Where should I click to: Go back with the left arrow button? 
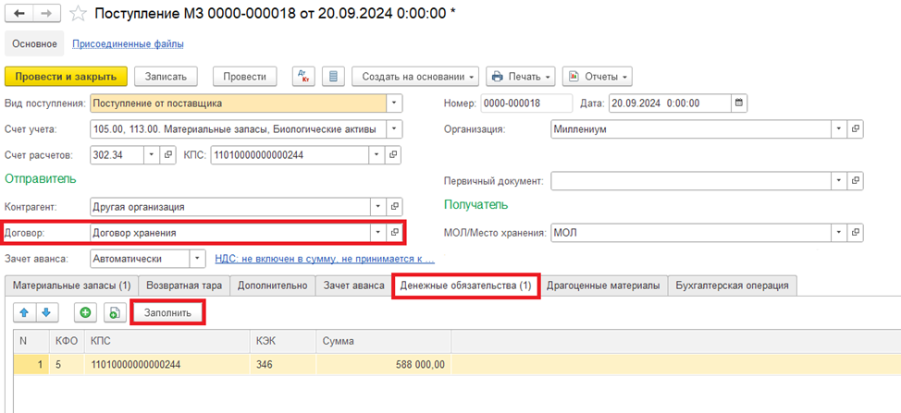coord(19,14)
